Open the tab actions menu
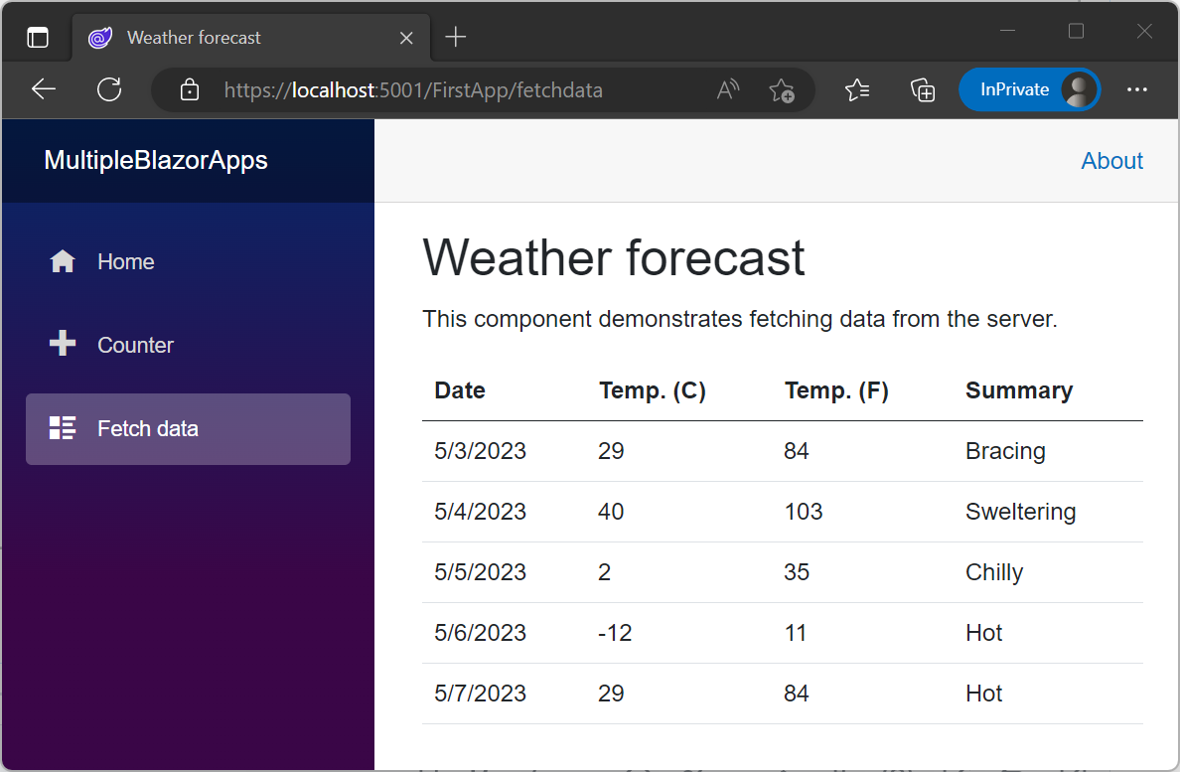 [37, 36]
